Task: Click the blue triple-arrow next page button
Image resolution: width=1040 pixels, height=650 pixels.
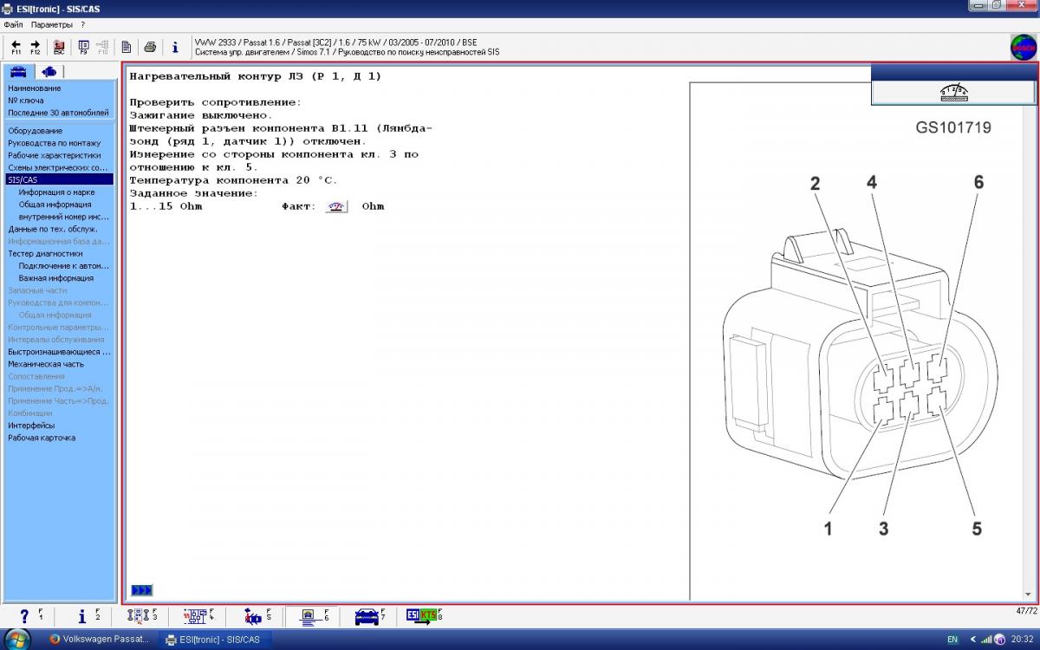Action: 141,590
